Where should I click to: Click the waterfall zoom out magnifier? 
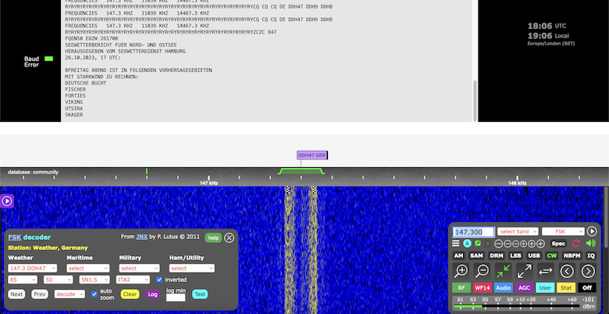click(x=483, y=271)
